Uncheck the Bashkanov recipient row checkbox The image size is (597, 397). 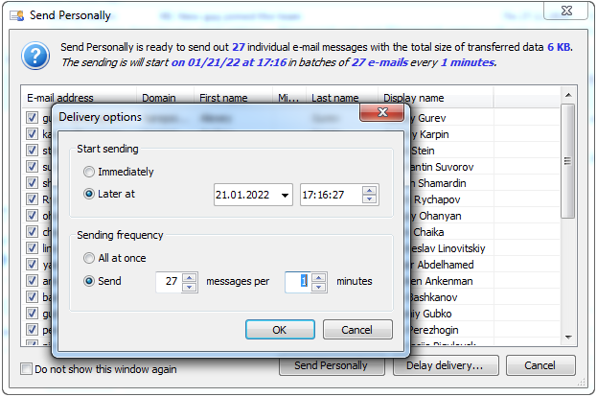(x=32, y=297)
